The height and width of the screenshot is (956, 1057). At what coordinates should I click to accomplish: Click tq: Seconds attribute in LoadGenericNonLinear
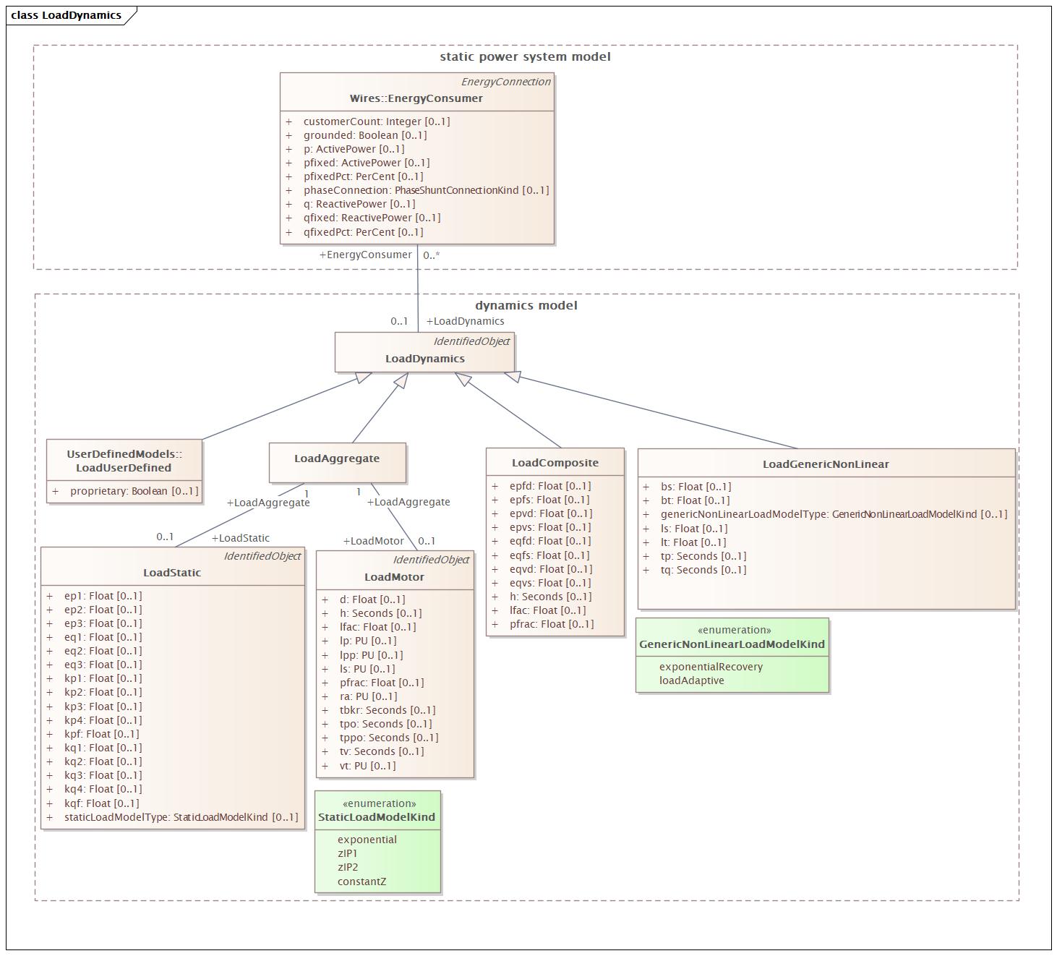tap(703, 570)
